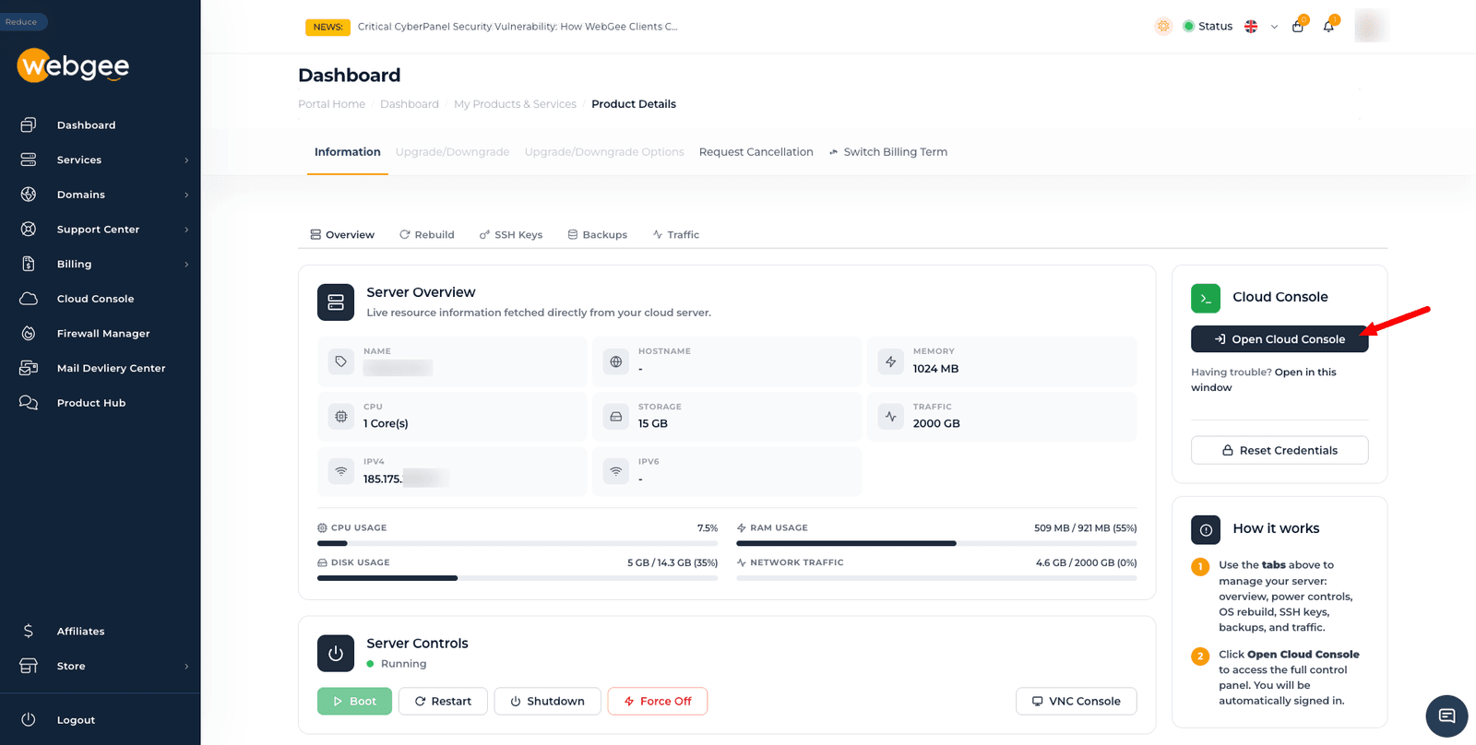Click the Webgee logo
The height and width of the screenshot is (745, 1476).
coord(73,65)
